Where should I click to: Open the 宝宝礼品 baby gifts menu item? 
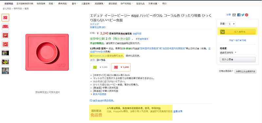[140, 4]
